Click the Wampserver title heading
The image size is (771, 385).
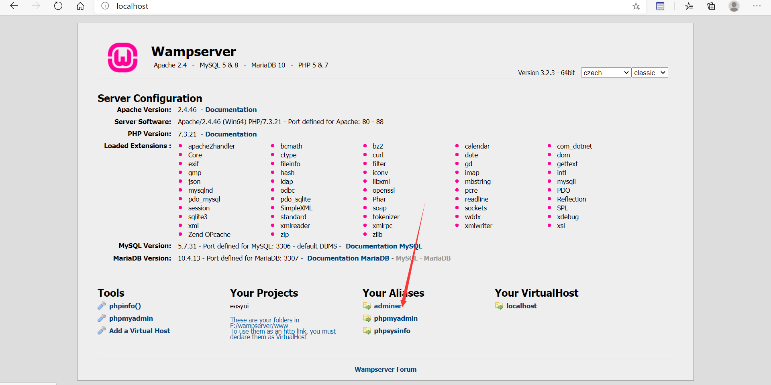(x=194, y=51)
